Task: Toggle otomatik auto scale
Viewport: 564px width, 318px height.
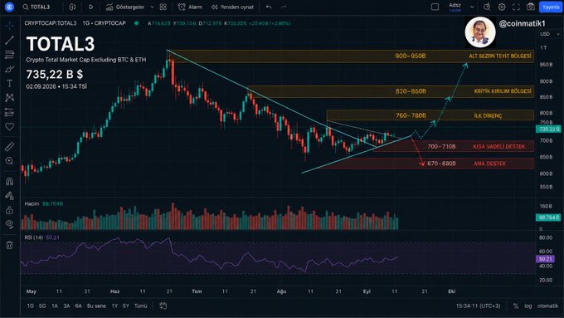Action: (x=547, y=306)
